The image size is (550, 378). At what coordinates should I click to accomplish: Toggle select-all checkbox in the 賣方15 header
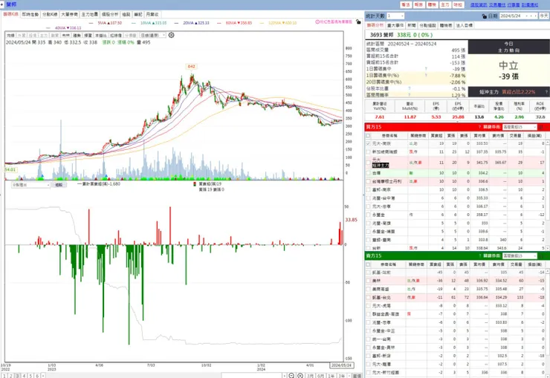tap(368, 264)
